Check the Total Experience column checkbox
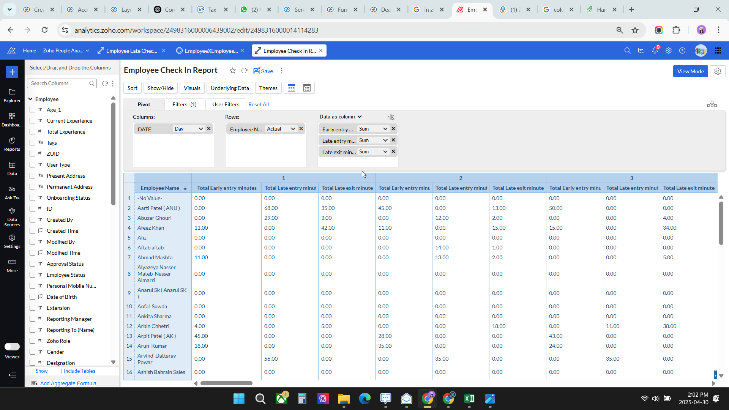Viewport: 729px width, 410px height. (x=33, y=132)
